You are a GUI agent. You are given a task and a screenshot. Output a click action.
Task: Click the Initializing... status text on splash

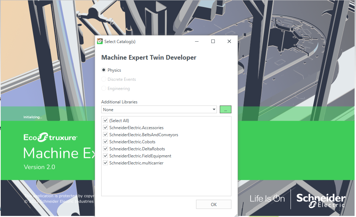tap(33, 117)
